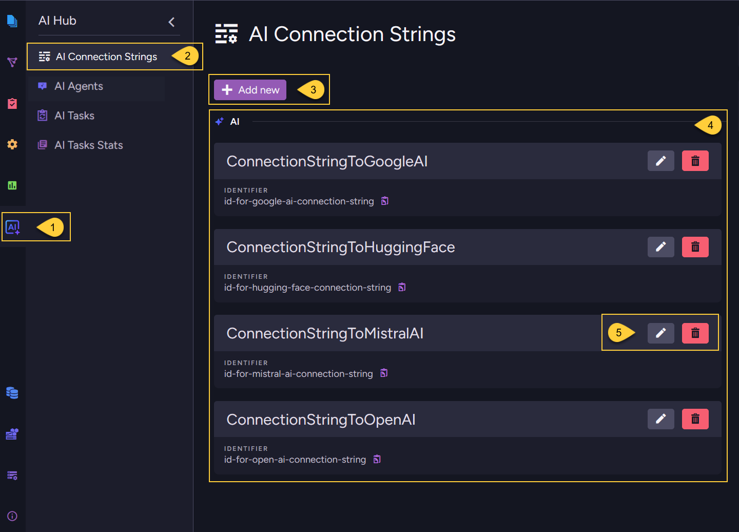Open the database stack icon near the bottom
The height and width of the screenshot is (532, 739).
[x=12, y=393]
